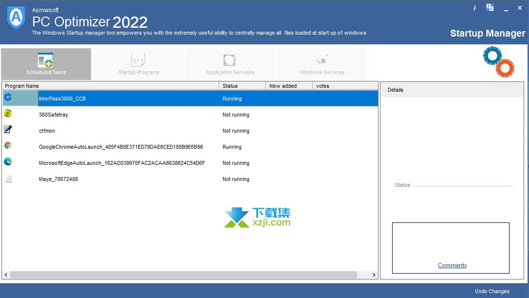
Task: Click Running status of InterPass3000_CCB
Action: click(x=232, y=99)
